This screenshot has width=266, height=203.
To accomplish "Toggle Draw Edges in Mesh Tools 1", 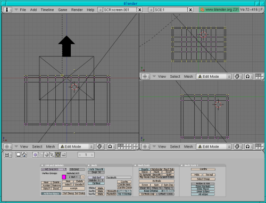I will 203,192.
